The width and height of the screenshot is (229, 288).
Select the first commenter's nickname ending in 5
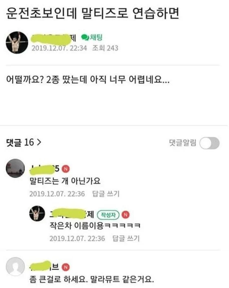pyautogui.click(x=45, y=169)
